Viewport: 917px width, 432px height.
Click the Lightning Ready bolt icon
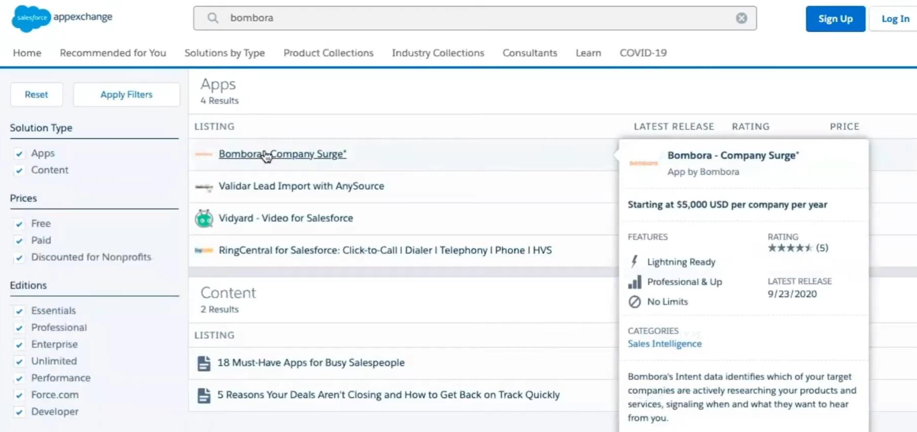635,262
